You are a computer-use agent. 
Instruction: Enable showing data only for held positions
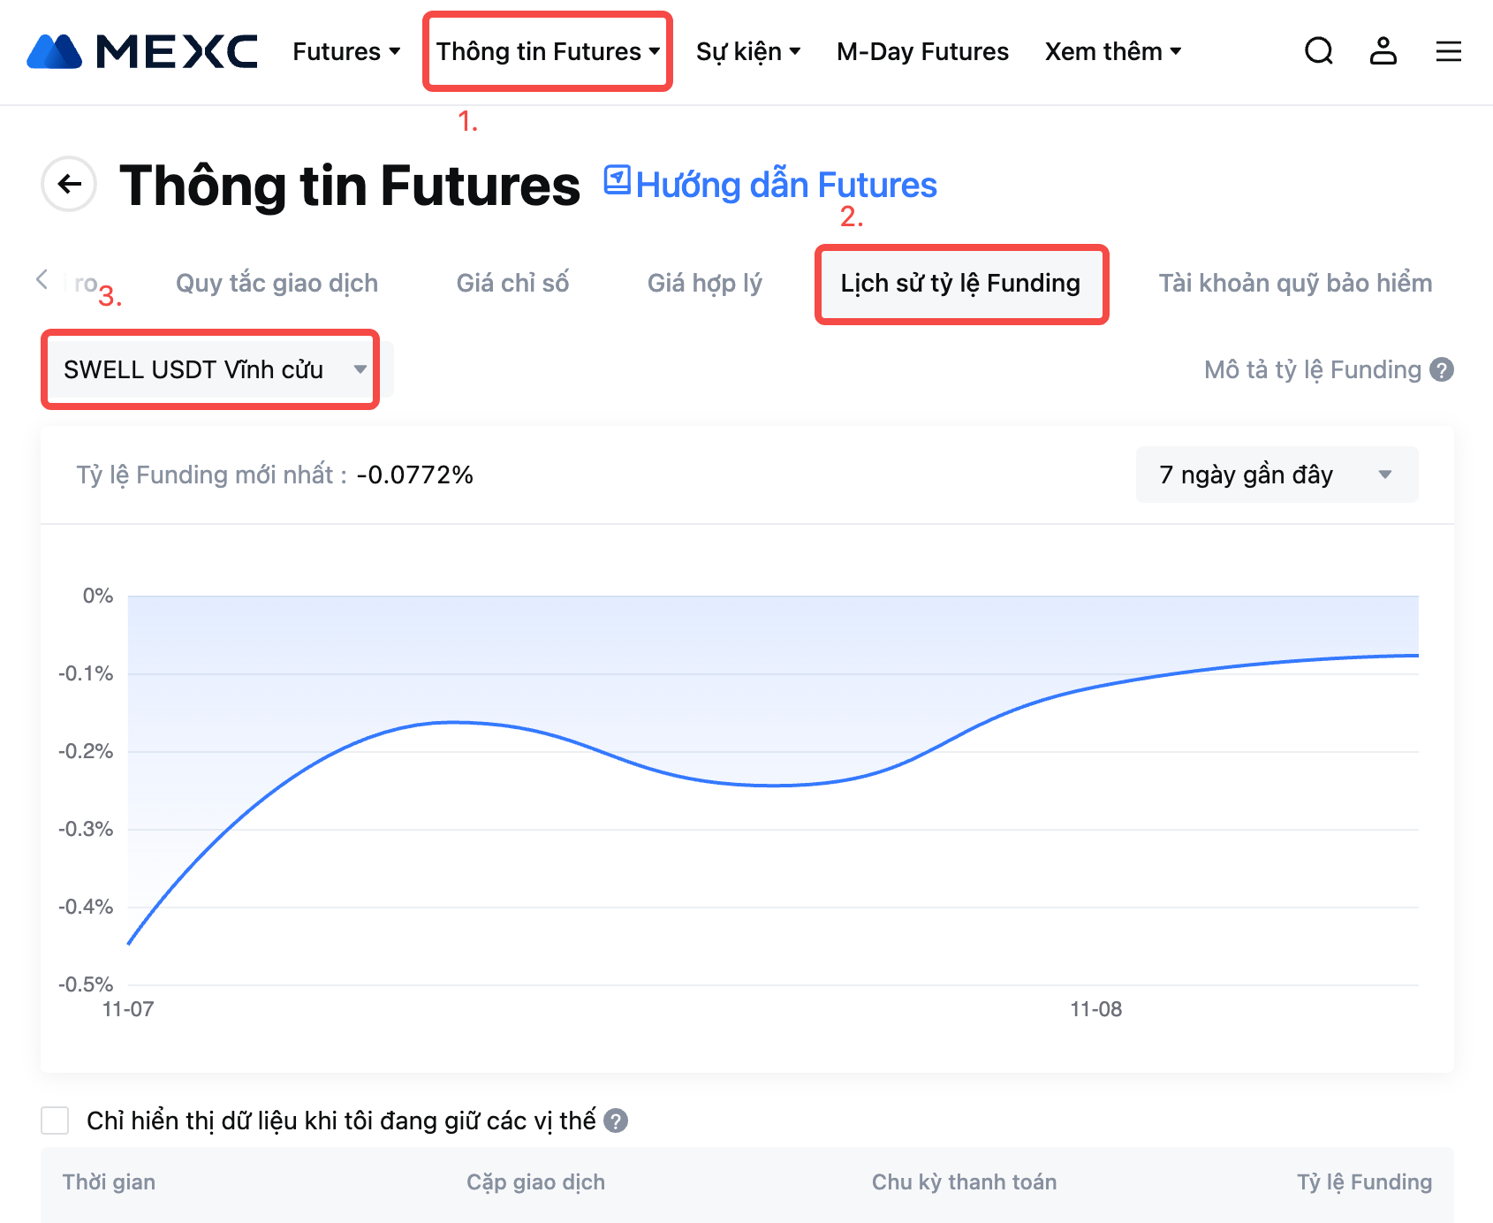(x=55, y=1120)
